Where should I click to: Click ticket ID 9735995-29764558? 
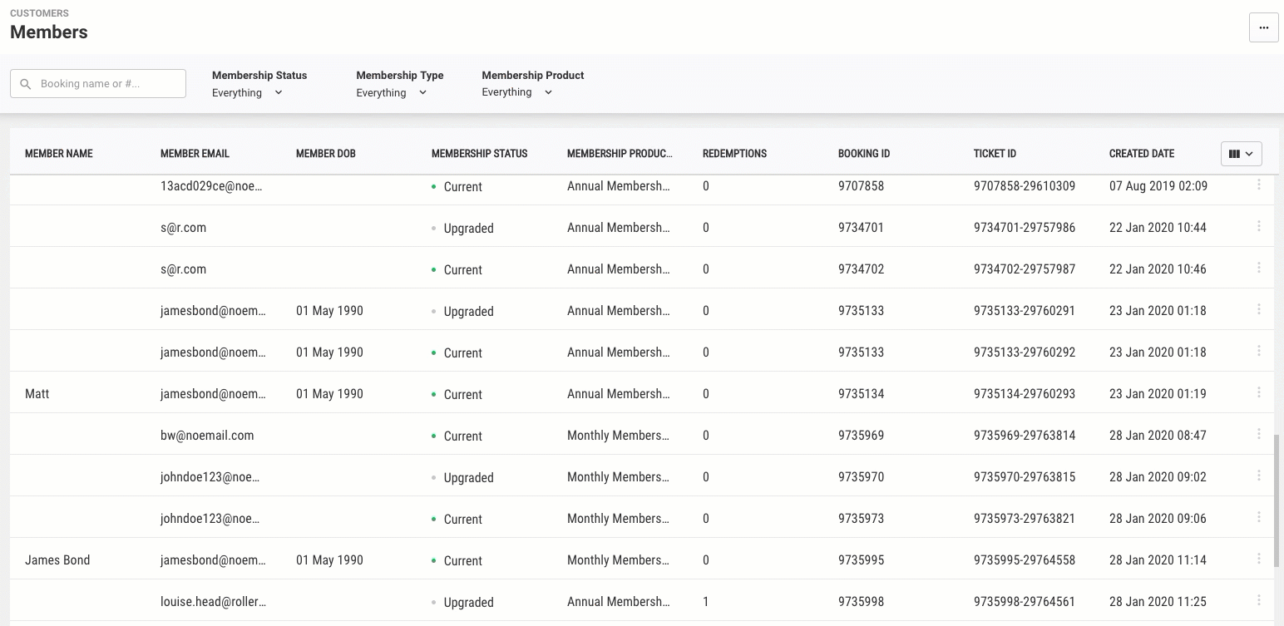tap(1025, 560)
